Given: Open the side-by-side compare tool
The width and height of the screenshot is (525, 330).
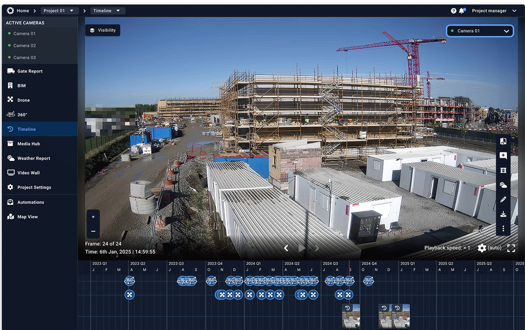Looking at the screenshot, I should tap(503, 141).
